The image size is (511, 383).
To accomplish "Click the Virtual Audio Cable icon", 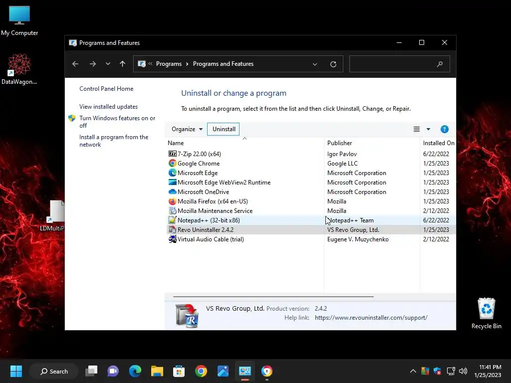I will (172, 239).
